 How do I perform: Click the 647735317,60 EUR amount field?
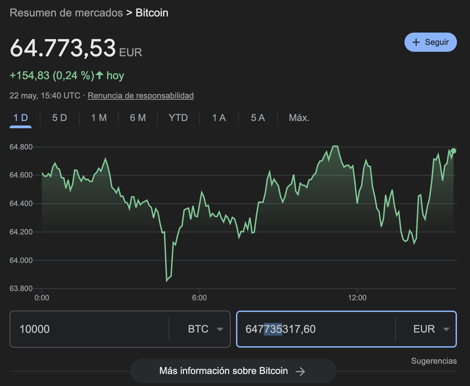[316, 329]
